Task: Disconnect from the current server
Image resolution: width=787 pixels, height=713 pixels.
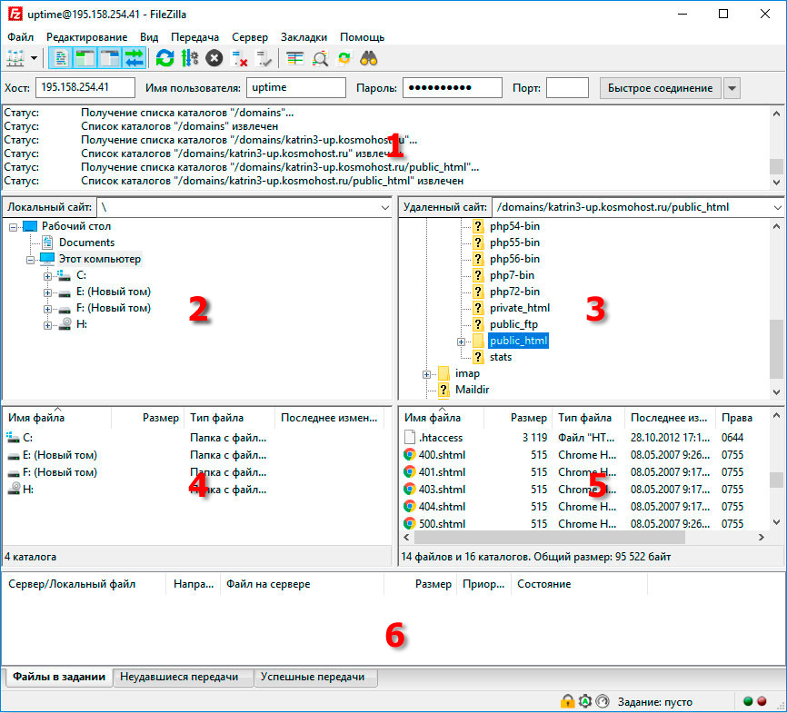Action: 239,58
